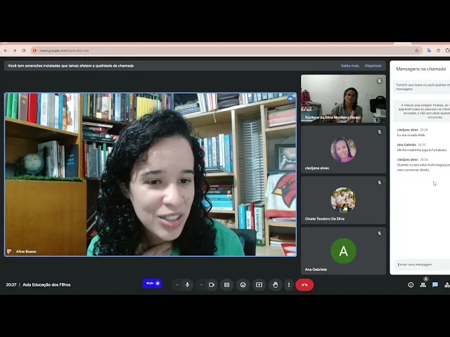Click the recording site icon in address bar

pyautogui.click(x=34, y=51)
